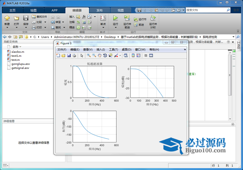Screen dimensions: 243x170
Task: Expand the dropdown arrow next to 比较
Action: (45, 22)
